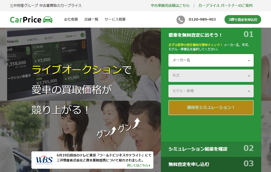Screen dimensions: 271x172
Task: Click the gray phone icon
Action: coord(180,20)
